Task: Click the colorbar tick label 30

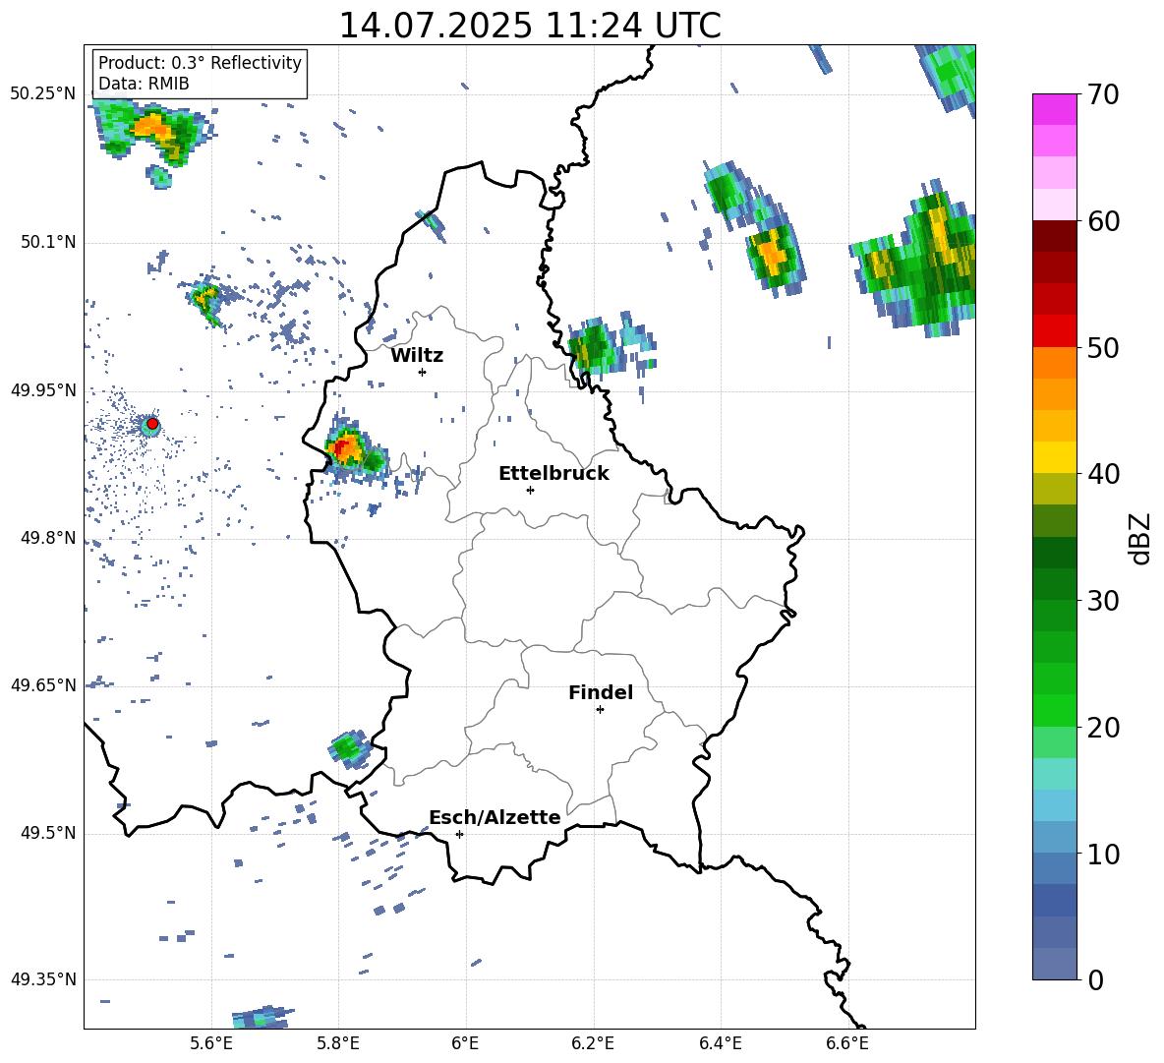Action: point(1102,601)
